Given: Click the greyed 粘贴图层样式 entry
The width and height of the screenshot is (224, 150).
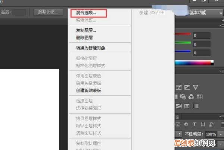Looking at the screenshot, I should point(88,126).
